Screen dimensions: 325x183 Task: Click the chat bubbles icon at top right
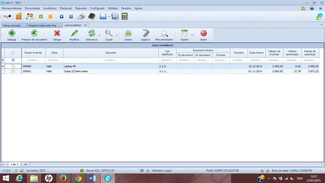(x=319, y=17)
